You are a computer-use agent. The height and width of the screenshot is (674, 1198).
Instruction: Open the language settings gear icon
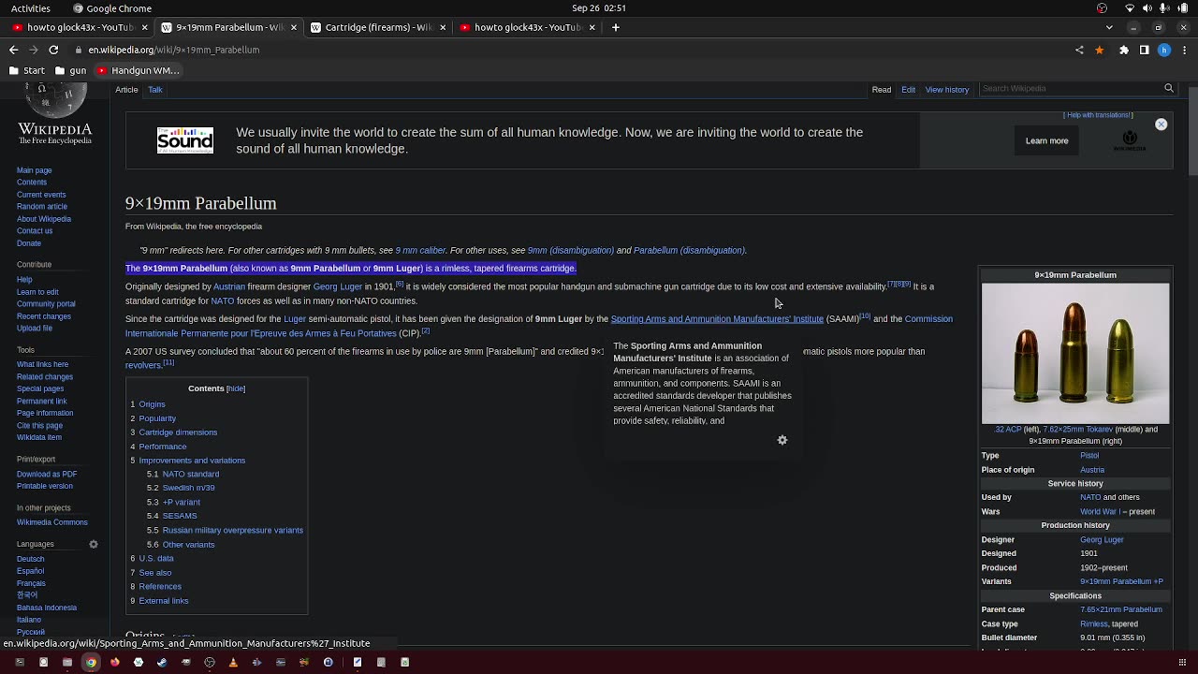pyautogui.click(x=94, y=544)
